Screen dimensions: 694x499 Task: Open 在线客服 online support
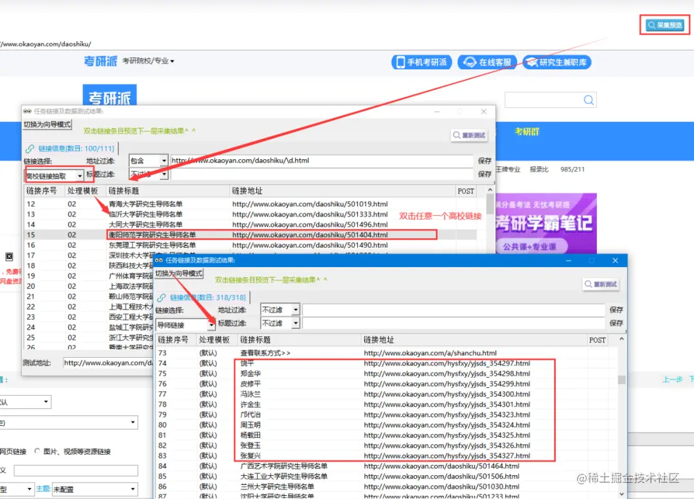(x=487, y=62)
